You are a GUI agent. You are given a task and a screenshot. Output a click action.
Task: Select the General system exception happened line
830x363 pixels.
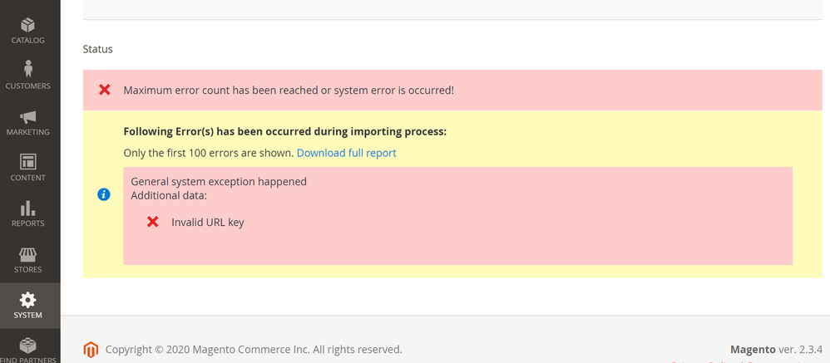coord(219,182)
